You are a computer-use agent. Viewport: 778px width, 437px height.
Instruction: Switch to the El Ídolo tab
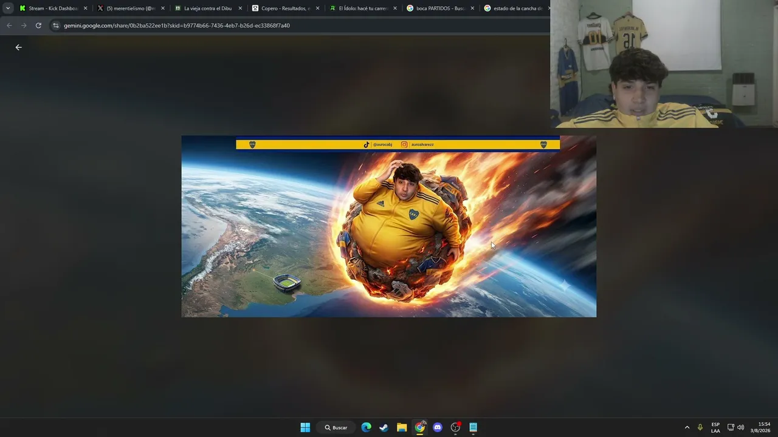pos(363,8)
